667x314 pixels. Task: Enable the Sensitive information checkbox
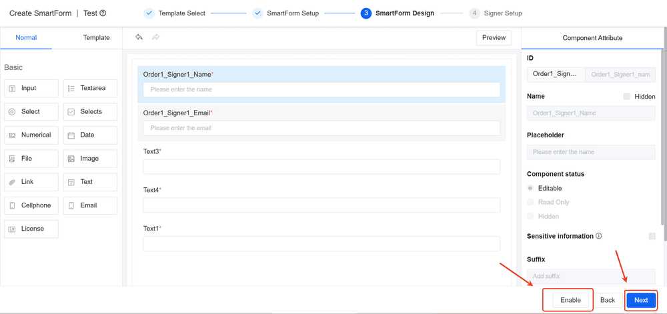click(652, 236)
